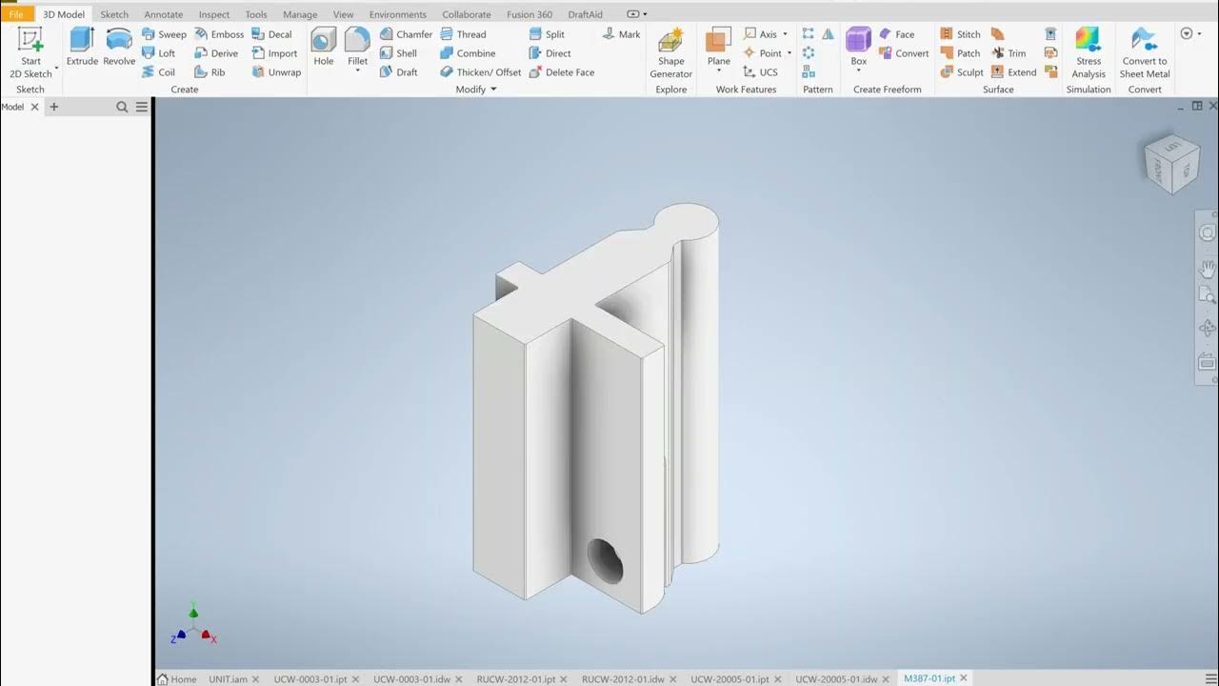Open the File menu
This screenshot has width=1219, height=686.
click(16, 14)
